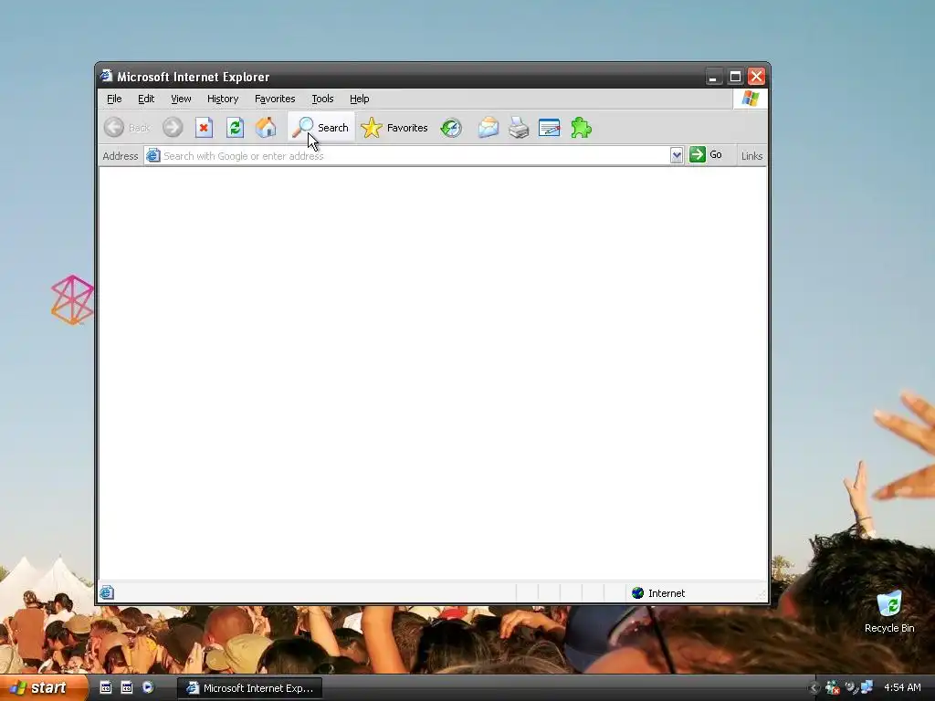Image resolution: width=935 pixels, height=701 pixels.
Task: Click the 4:54 AM taskbar clock
Action: [x=902, y=688]
